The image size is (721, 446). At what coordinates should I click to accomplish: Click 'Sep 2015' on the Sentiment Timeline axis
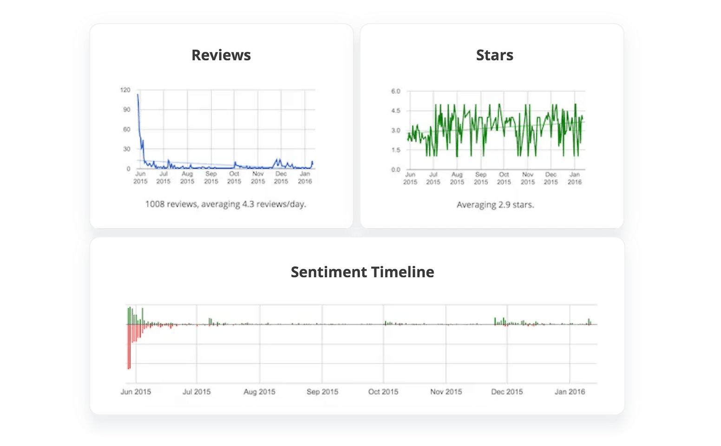(x=322, y=392)
